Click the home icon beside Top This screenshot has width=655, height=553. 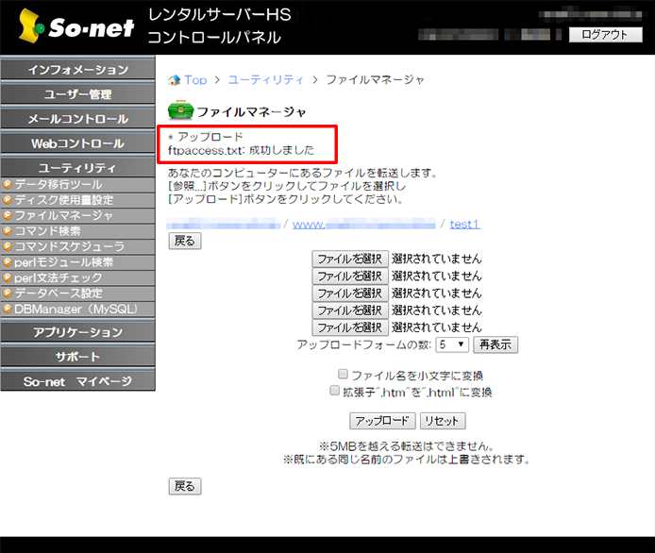174,80
